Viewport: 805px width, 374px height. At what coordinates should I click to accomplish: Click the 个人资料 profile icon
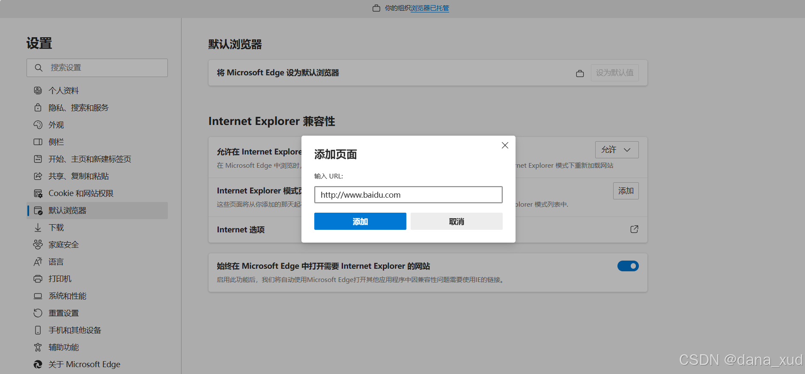tap(38, 90)
